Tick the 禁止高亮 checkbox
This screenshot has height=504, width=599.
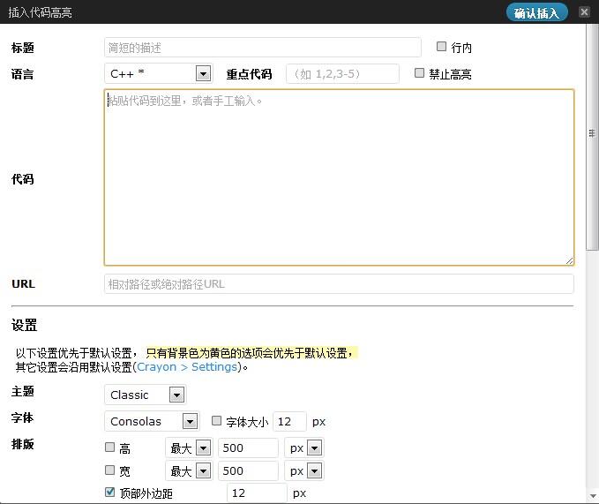point(419,73)
